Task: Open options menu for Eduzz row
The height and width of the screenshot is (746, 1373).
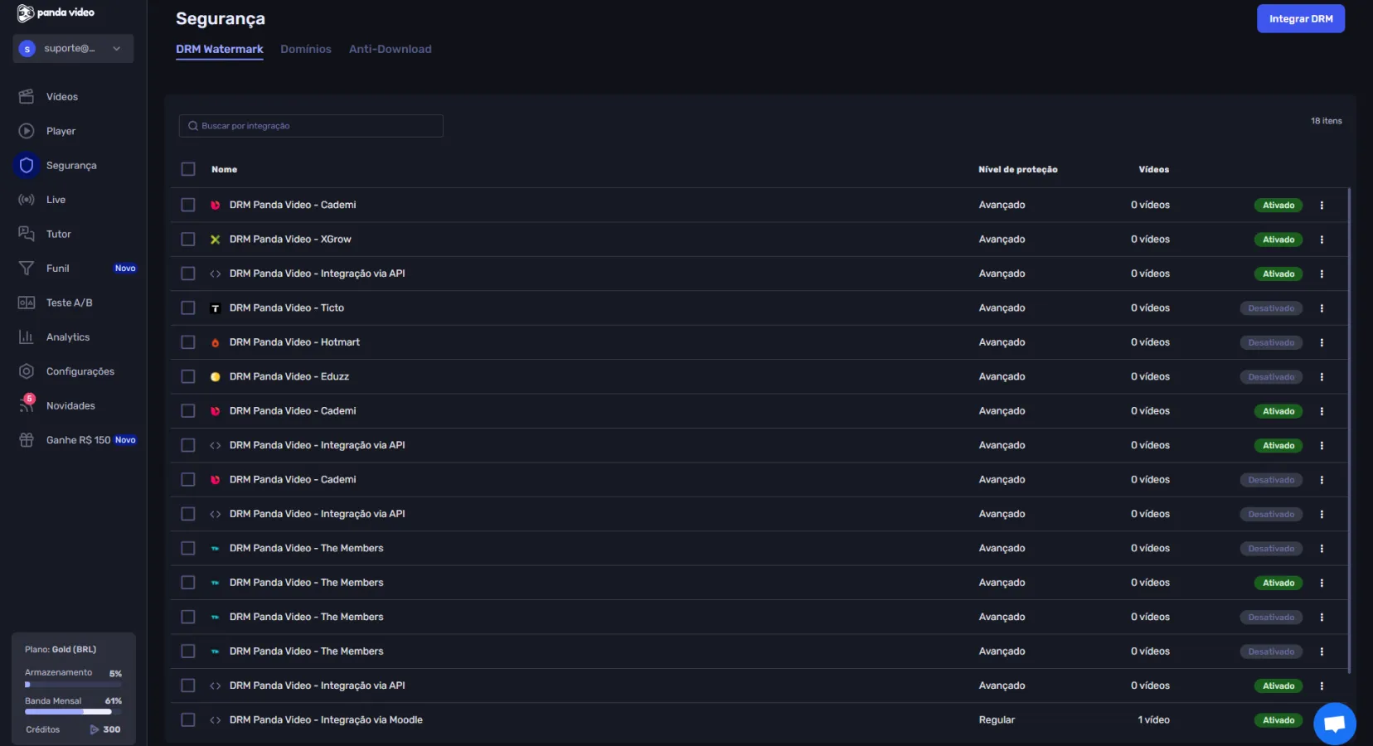Action: (x=1322, y=377)
